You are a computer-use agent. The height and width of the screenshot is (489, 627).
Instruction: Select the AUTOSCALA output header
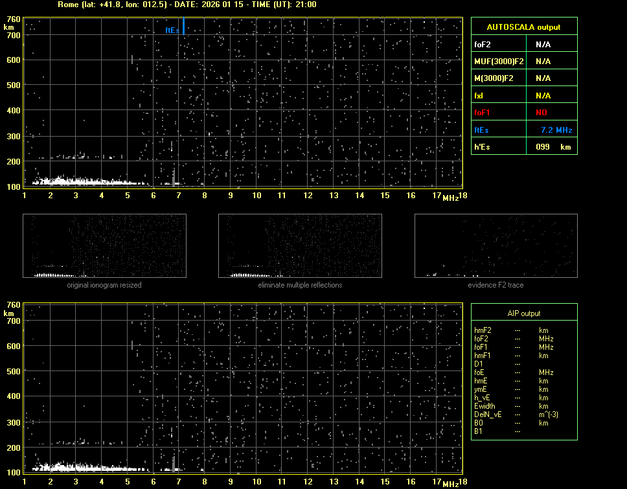pyautogui.click(x=523, y=27)
